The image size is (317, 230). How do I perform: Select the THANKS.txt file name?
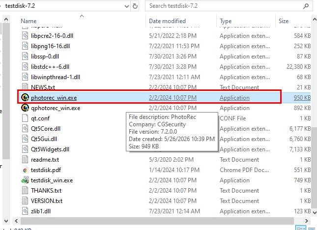coord(46,191)
